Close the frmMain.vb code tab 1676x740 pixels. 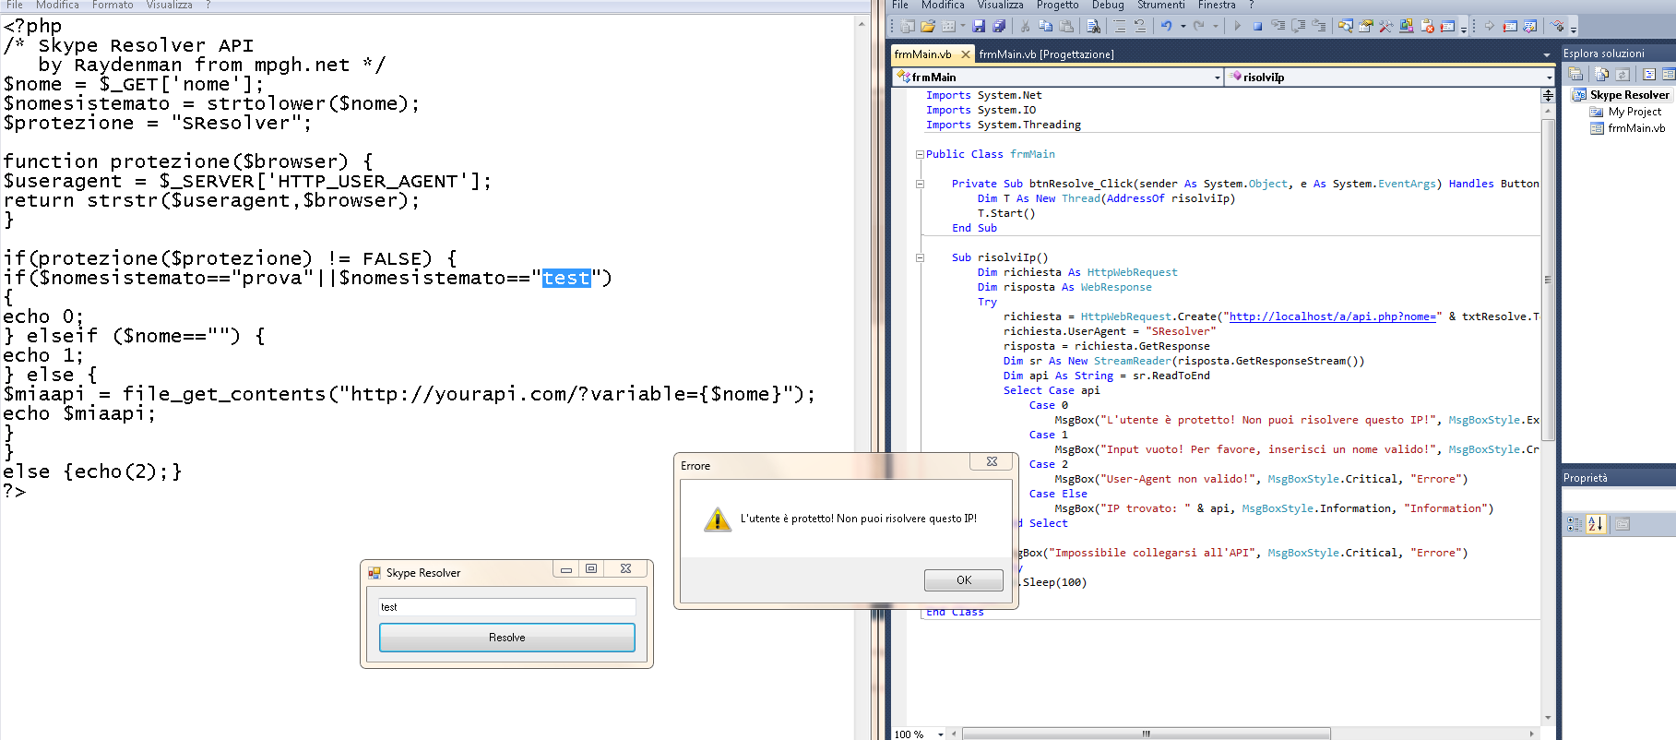pos(966,54)
